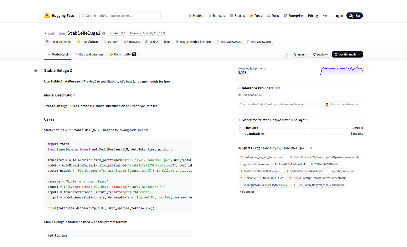This screenshot has height=247, width=407.
Task: Open the stabilityai organization link
Action: [x=56, y=33]
